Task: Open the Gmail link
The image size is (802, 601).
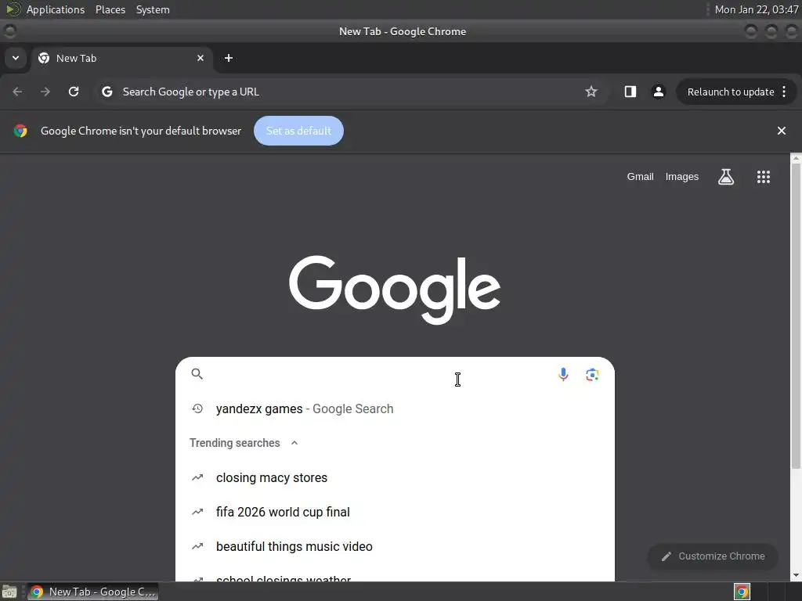Action: pyautogui.click(x=641, y=177)
